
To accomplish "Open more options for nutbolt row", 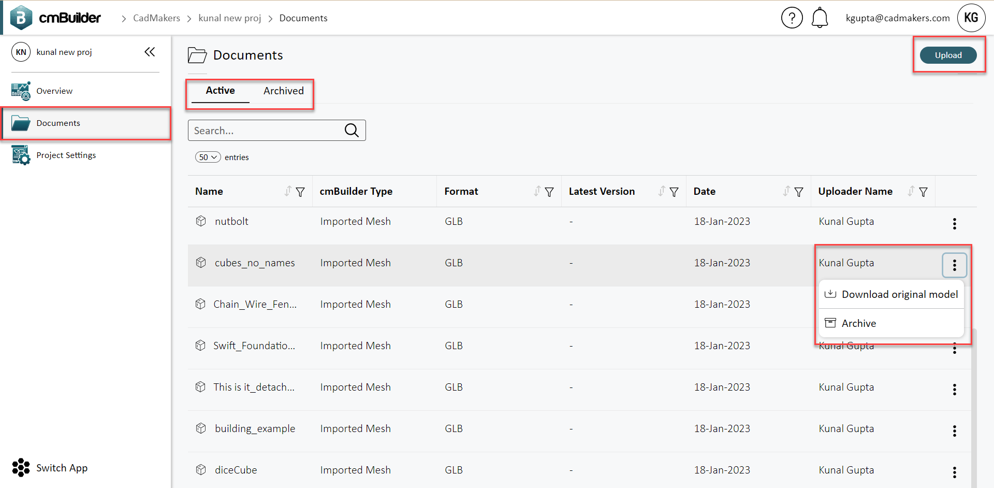I will (955, 224).
